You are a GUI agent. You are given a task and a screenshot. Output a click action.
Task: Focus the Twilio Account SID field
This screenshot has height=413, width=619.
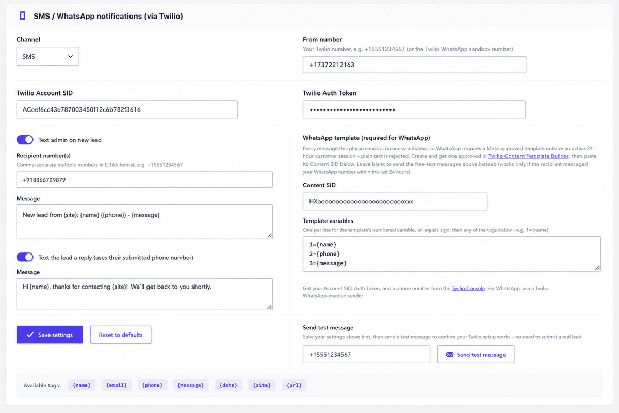[127, 109]
